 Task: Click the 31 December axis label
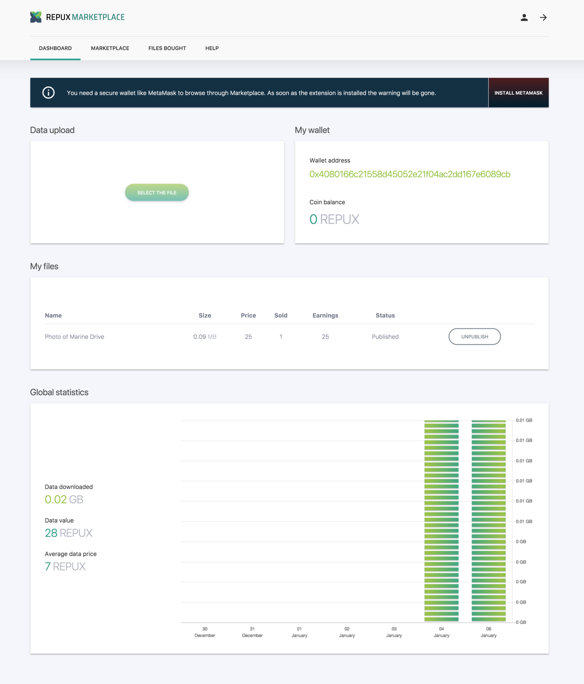point(252,632)
